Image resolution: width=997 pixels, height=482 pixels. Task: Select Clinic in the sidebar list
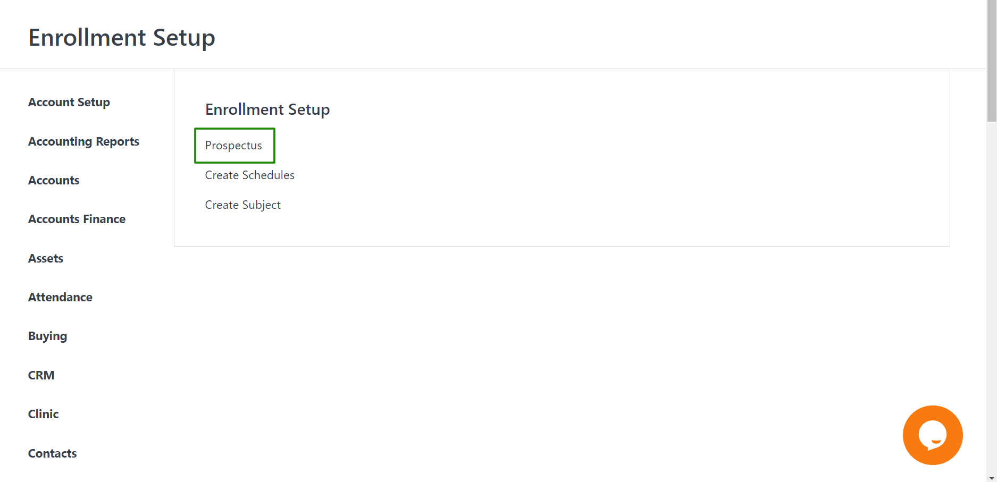coord(43,414)
